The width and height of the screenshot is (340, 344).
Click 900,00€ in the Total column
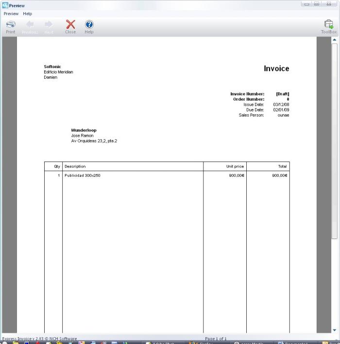tap(280, 176)
